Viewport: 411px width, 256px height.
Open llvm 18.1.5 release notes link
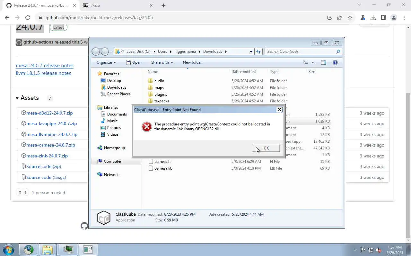(43, 73)
